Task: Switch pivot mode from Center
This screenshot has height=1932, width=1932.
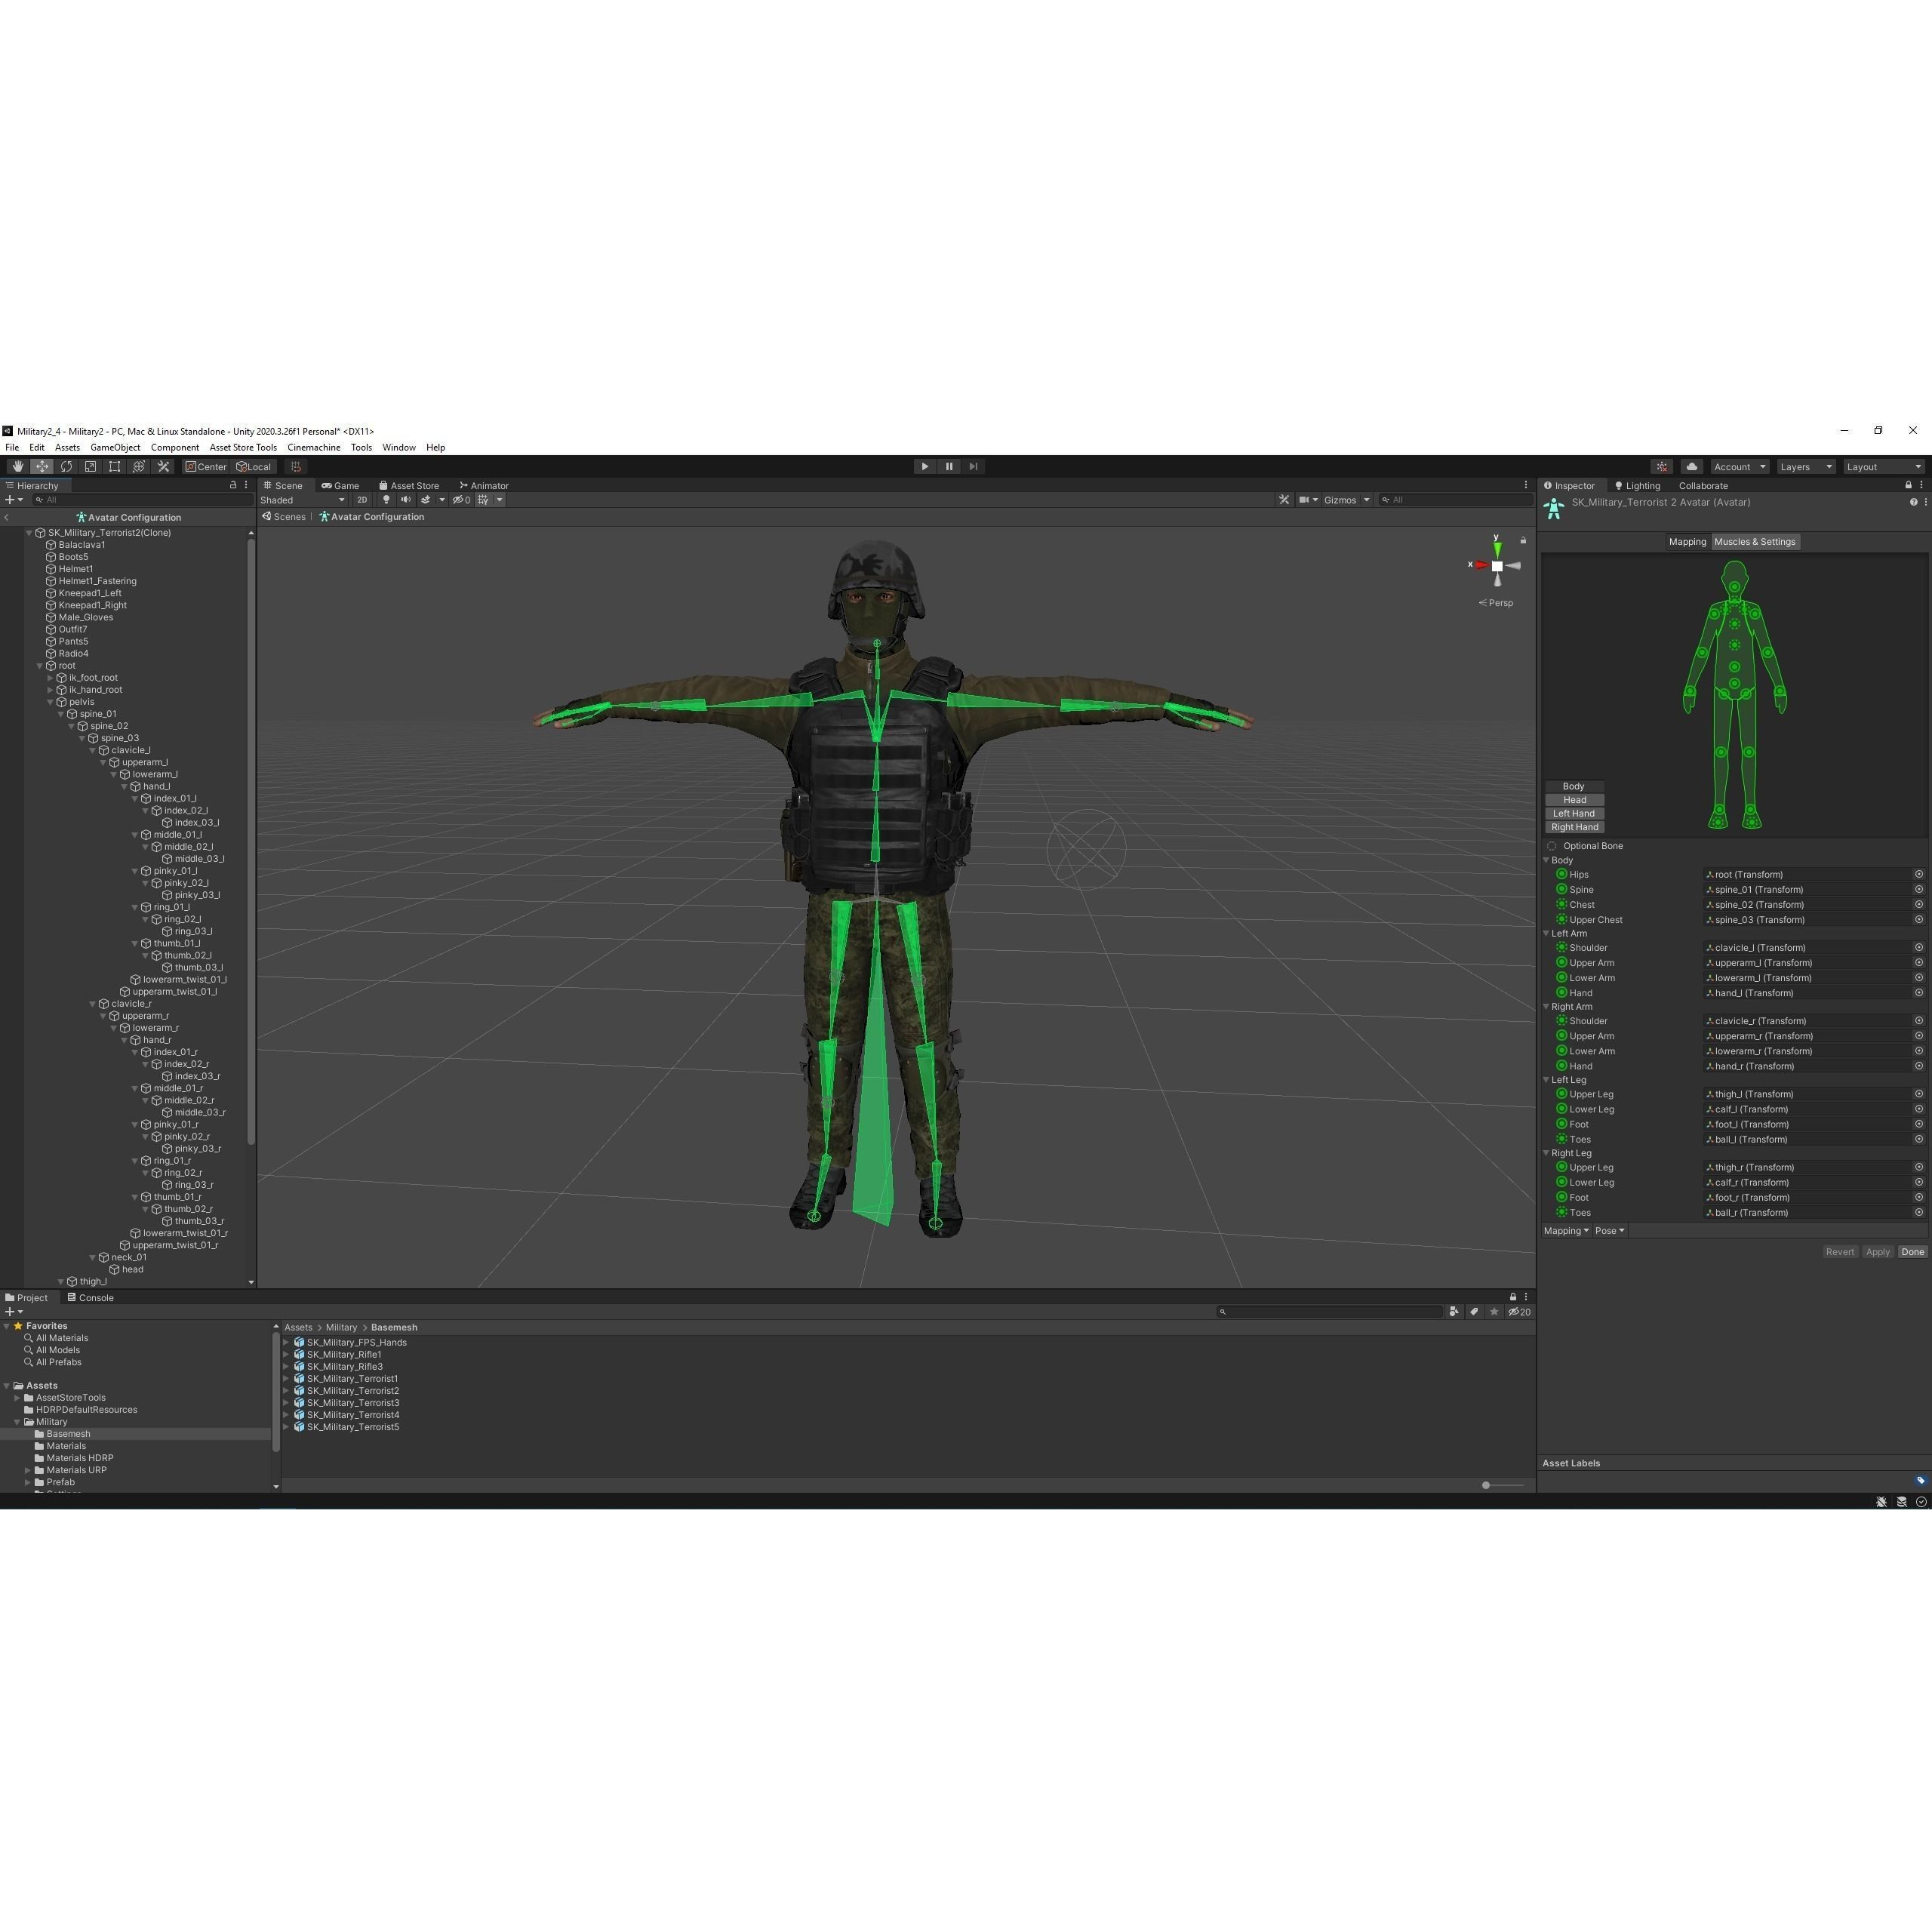Action: click(x=205, y=466)
